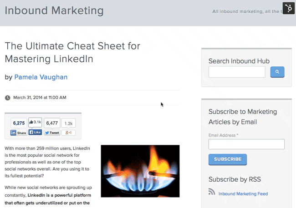Viewport: 296px width, 208px height.
Task: Click the Twitter Tweet button
Action: [52, 133]
